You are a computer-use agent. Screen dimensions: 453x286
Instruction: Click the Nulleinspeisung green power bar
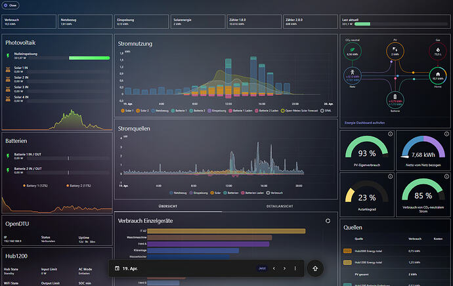[x=89, y=58]
